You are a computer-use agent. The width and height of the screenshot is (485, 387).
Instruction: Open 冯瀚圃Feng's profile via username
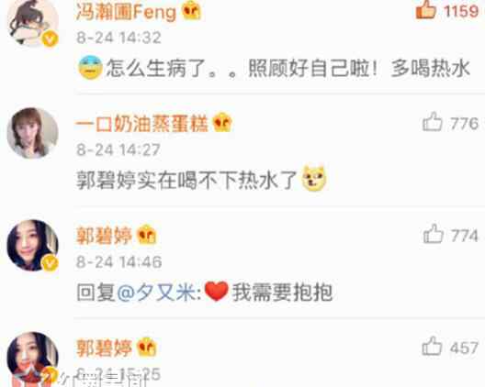[126, 12]
